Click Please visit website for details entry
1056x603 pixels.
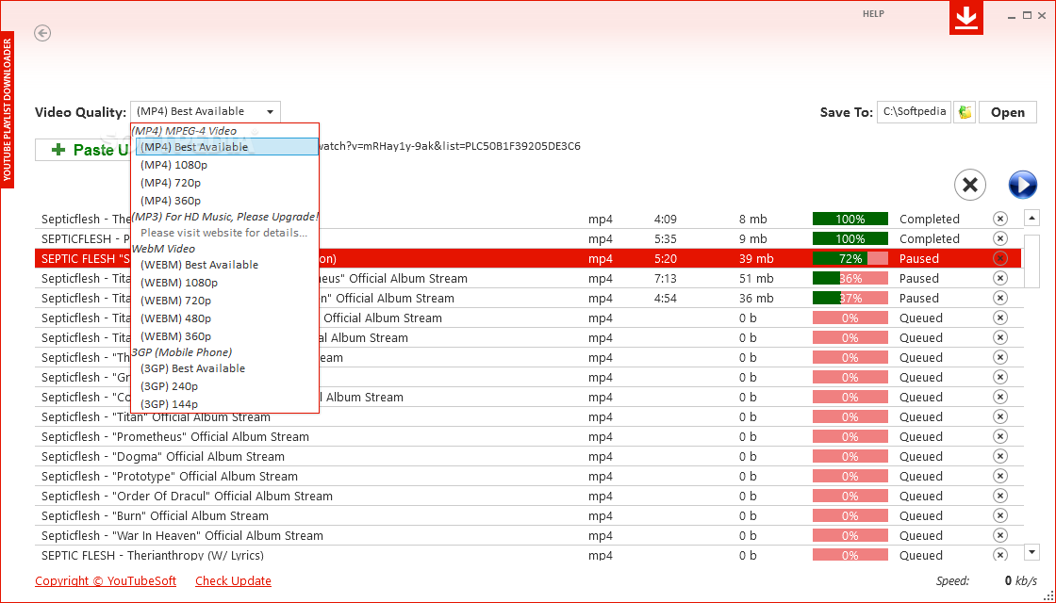coord(223,233)
